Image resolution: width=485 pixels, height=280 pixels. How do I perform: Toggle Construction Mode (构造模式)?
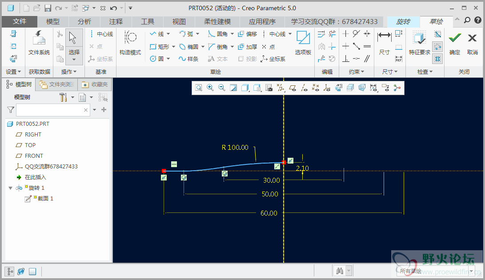(x=130, y=43)
